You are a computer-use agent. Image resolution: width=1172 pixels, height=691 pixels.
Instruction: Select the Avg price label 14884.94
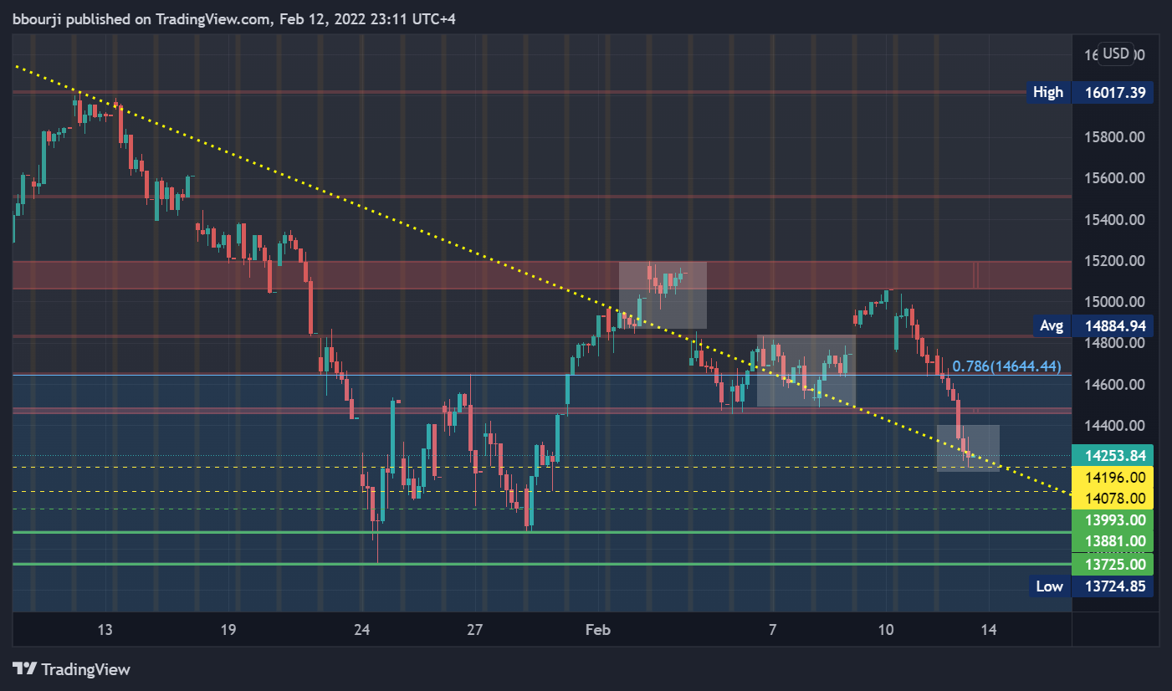coord(1114,325)
